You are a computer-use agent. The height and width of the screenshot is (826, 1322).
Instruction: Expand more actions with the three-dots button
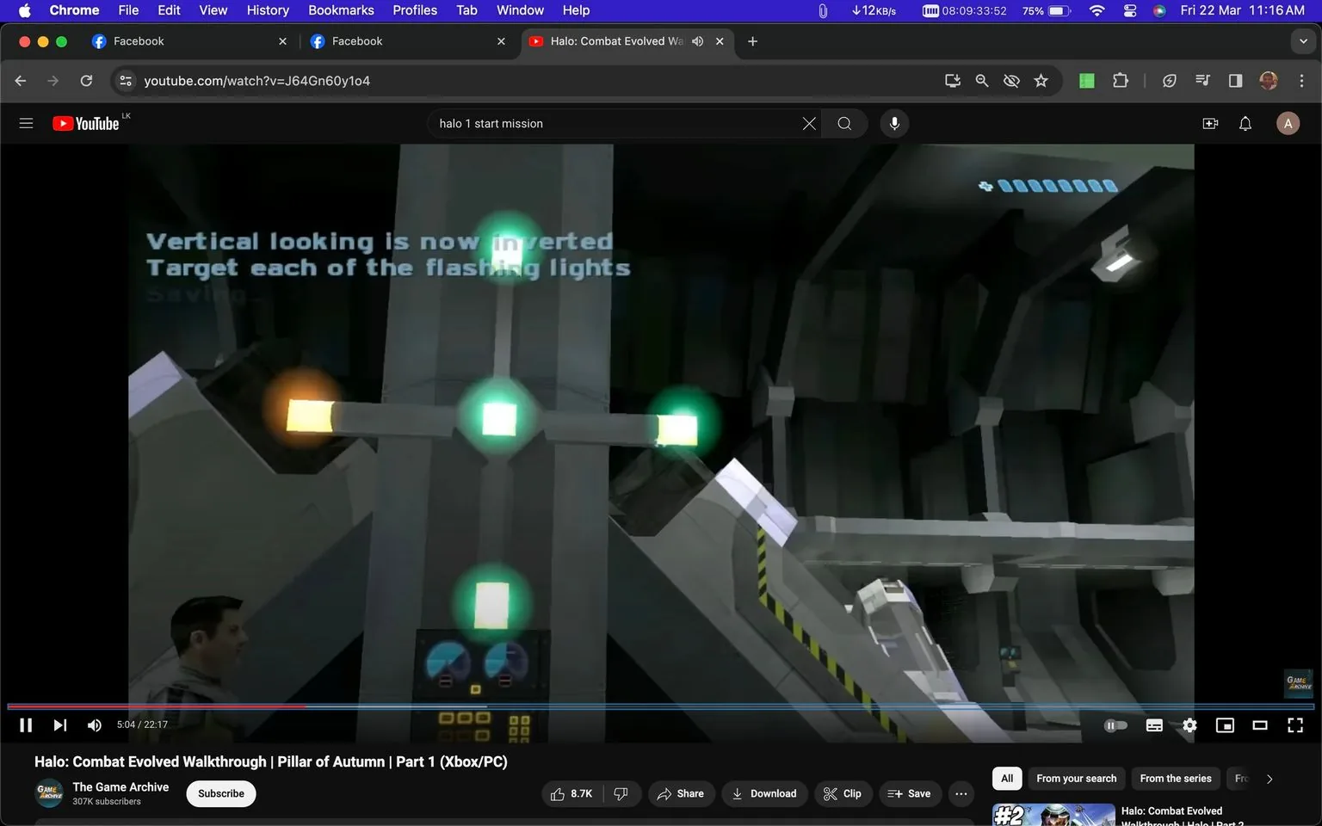pyautogui.click(x=961, y=793)
